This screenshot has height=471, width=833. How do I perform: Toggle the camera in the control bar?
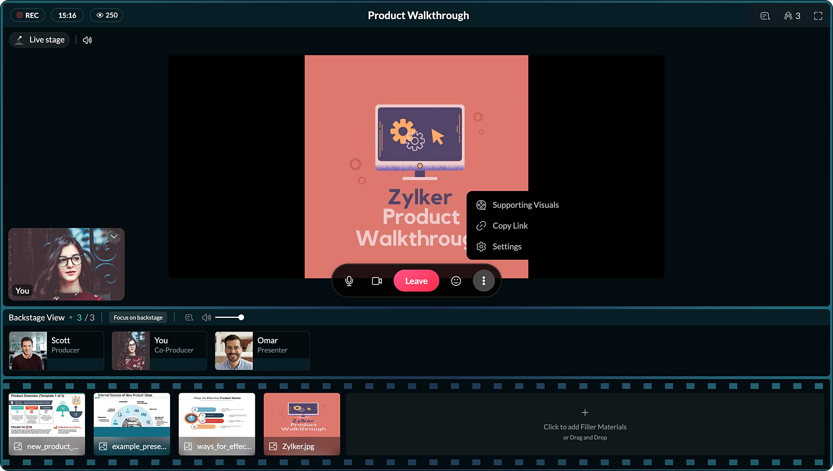[x=377, y=281]
